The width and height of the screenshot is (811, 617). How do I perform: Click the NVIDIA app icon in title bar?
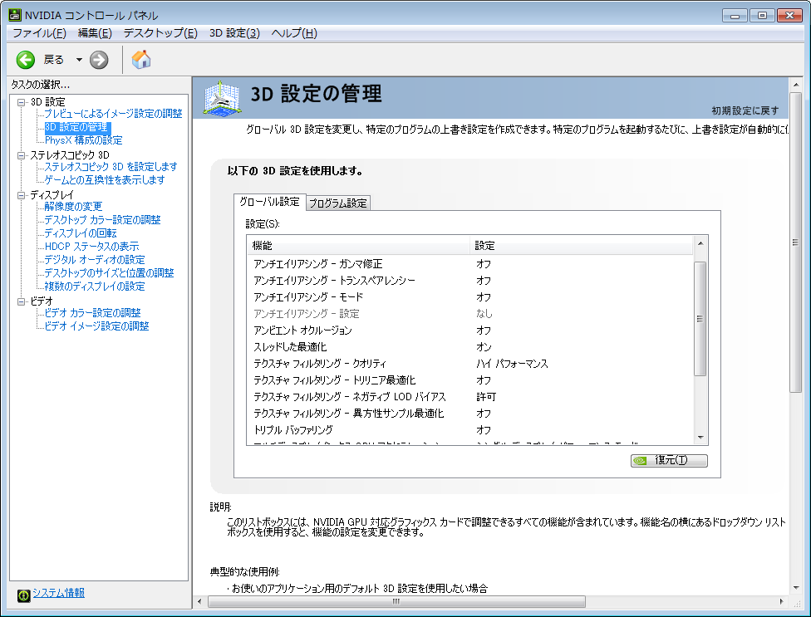(15, 15)
